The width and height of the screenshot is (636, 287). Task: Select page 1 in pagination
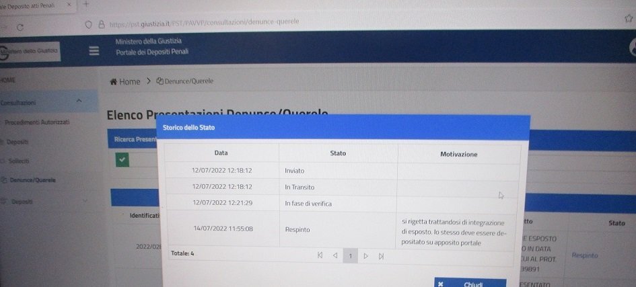(350, 256)
